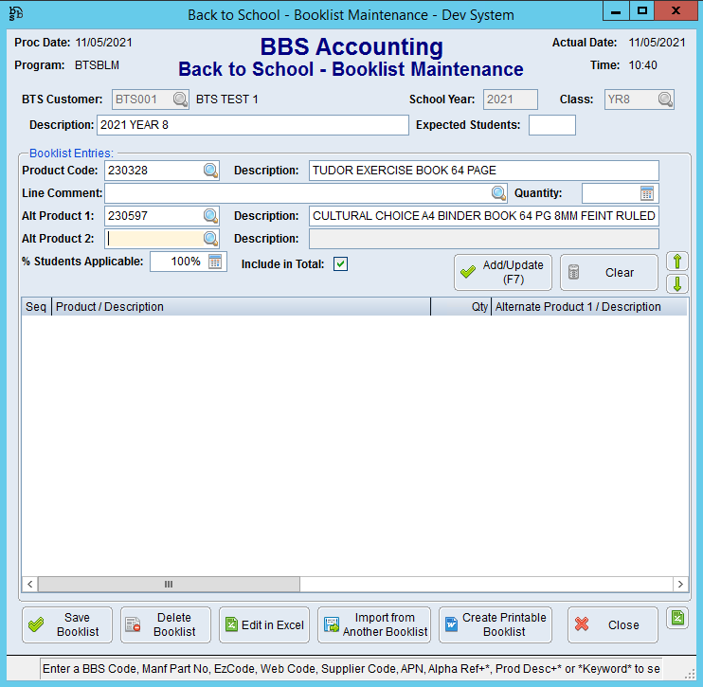Click the Alt Product 1 lookup icon
The width and height of the screenshot is (703, 687).
click(210, 216)
